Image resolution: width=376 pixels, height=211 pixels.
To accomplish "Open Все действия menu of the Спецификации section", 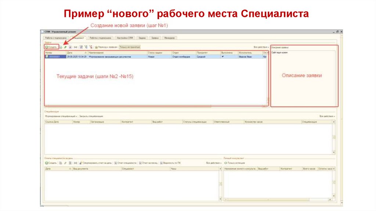I will [327, 116].
